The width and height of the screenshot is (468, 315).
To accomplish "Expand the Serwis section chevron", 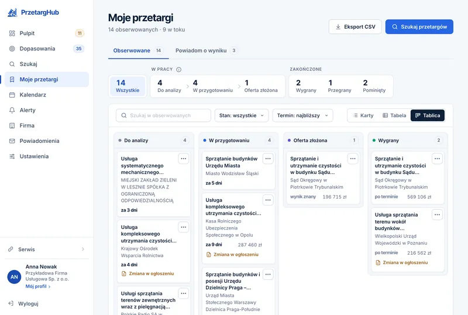I will [83, 249].
